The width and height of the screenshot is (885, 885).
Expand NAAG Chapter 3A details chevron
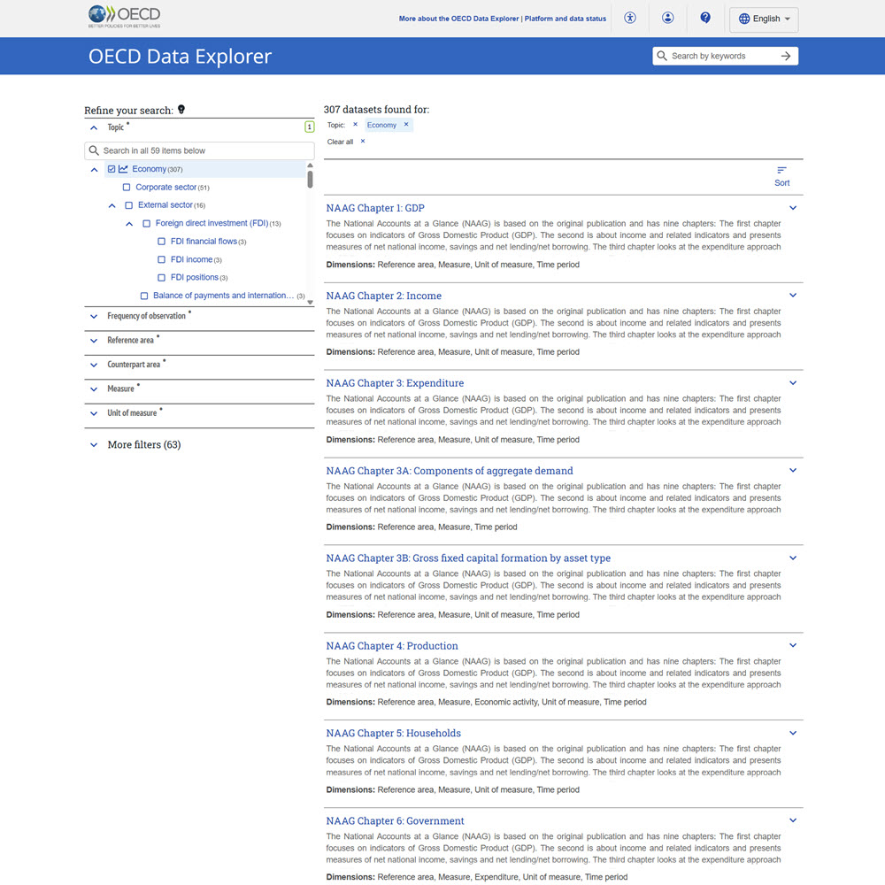(793, 470)
